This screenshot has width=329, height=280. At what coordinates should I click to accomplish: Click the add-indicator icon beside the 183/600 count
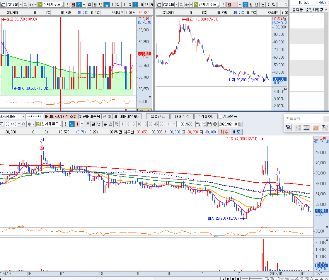point(198,124)
